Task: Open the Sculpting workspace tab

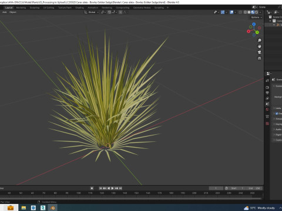Action: (35, 8)
